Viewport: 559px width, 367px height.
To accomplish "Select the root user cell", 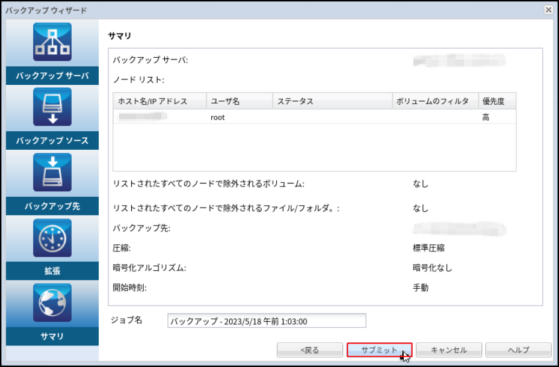I will [218, 117].
